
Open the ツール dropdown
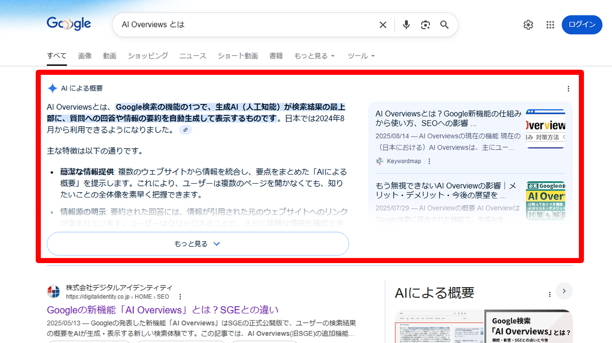tap(361, 55)
